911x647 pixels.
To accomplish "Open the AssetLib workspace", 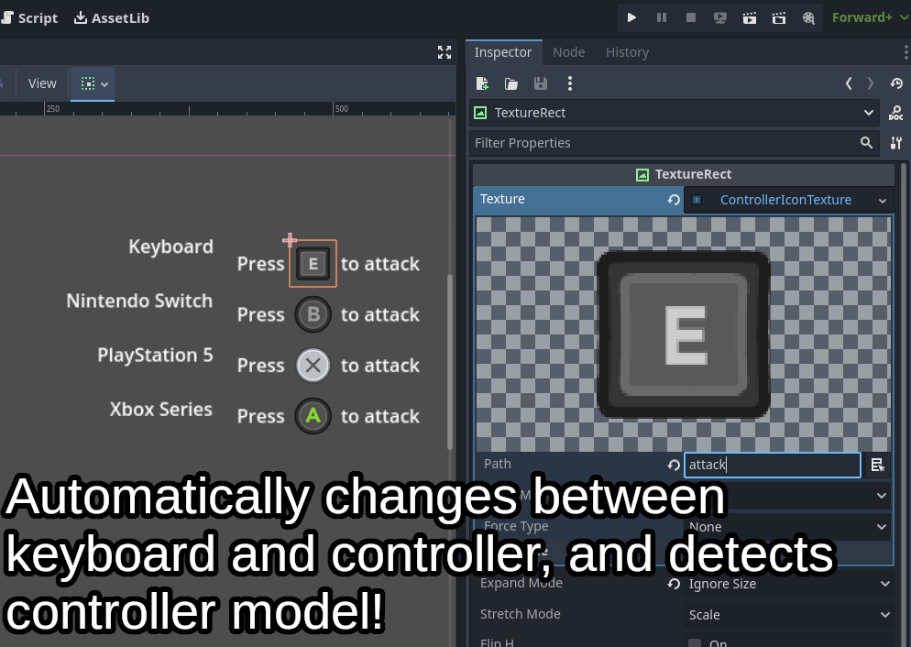I will point(112,18).
